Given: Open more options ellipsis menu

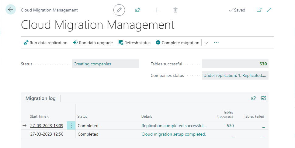Looking at the screenshot, I should click(x=216, y=43).
